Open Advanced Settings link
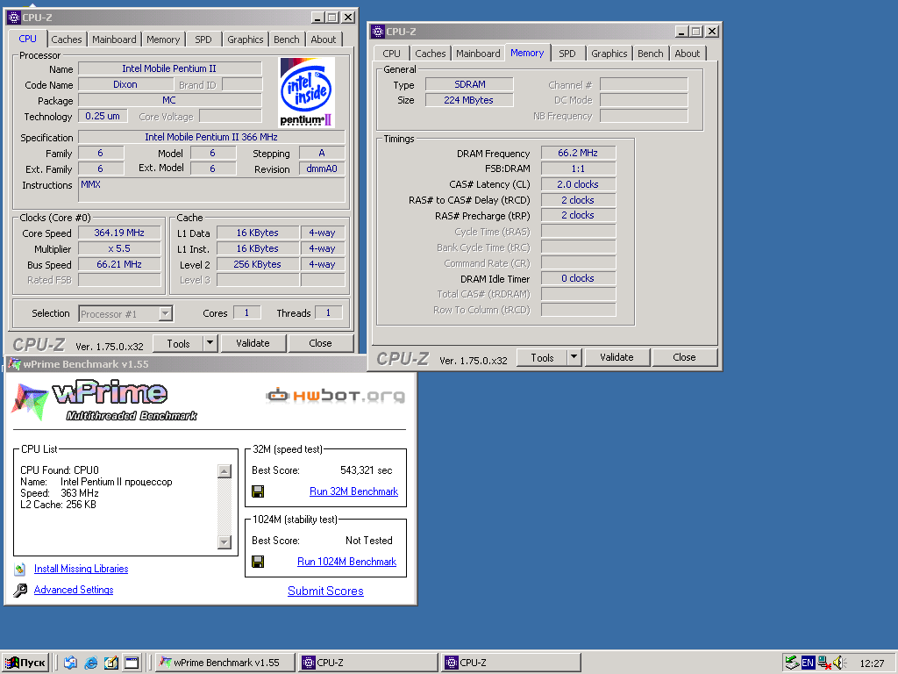 (x=74, y=590)
